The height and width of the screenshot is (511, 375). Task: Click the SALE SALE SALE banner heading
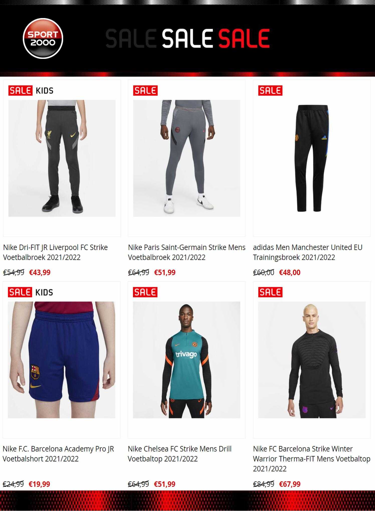(188, 38)
